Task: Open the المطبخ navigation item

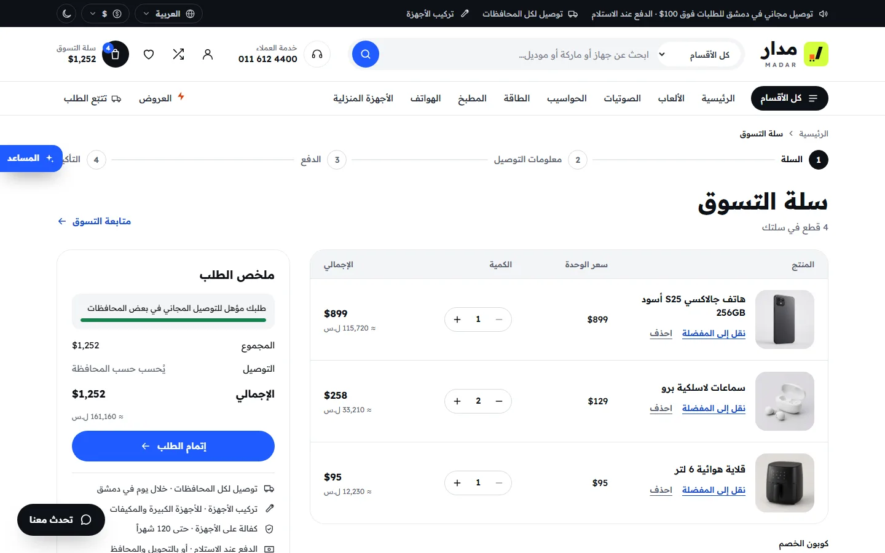Action: (472, 98)
